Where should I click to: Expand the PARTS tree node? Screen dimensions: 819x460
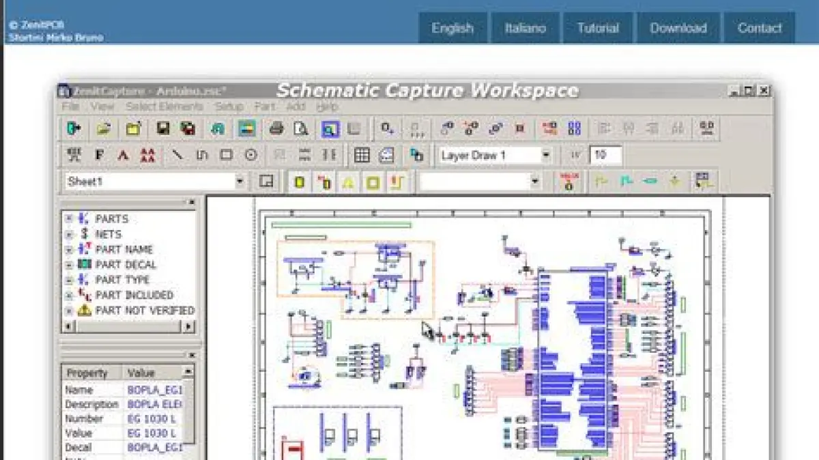[x=68, y=219]
